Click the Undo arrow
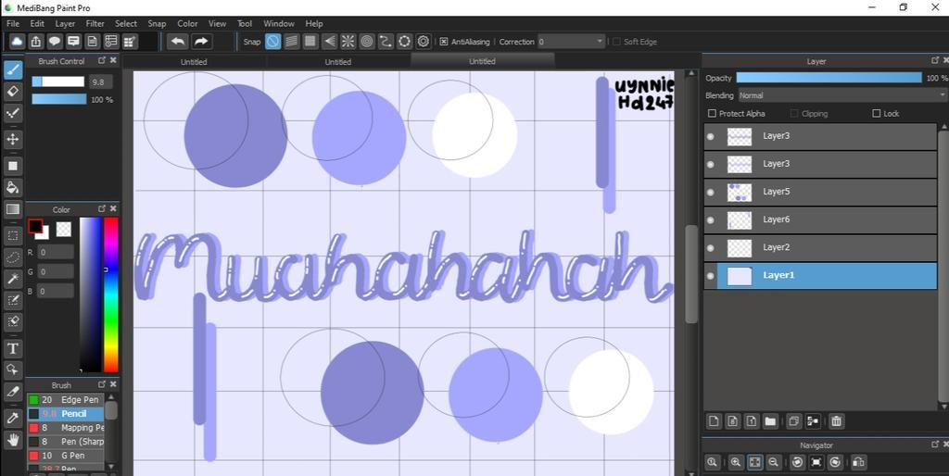This screenshot has height=476, width=949. [x=177, y=41]
